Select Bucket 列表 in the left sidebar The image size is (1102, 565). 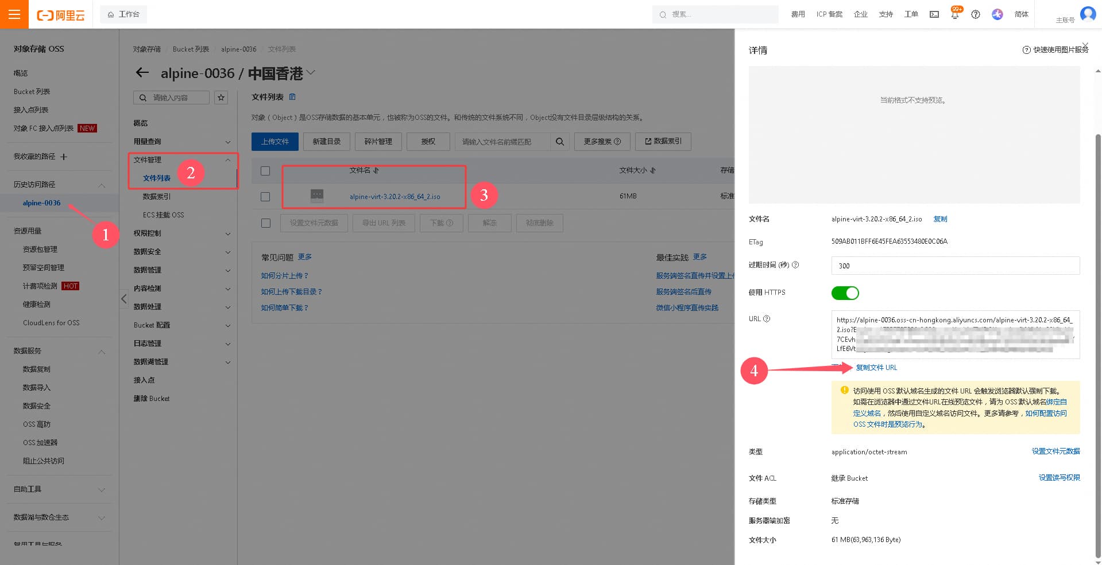pyautogui.click(x=32, y=92)
